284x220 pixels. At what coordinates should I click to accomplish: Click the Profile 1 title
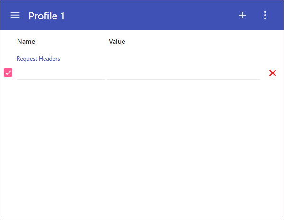click(x=47, y=16)
